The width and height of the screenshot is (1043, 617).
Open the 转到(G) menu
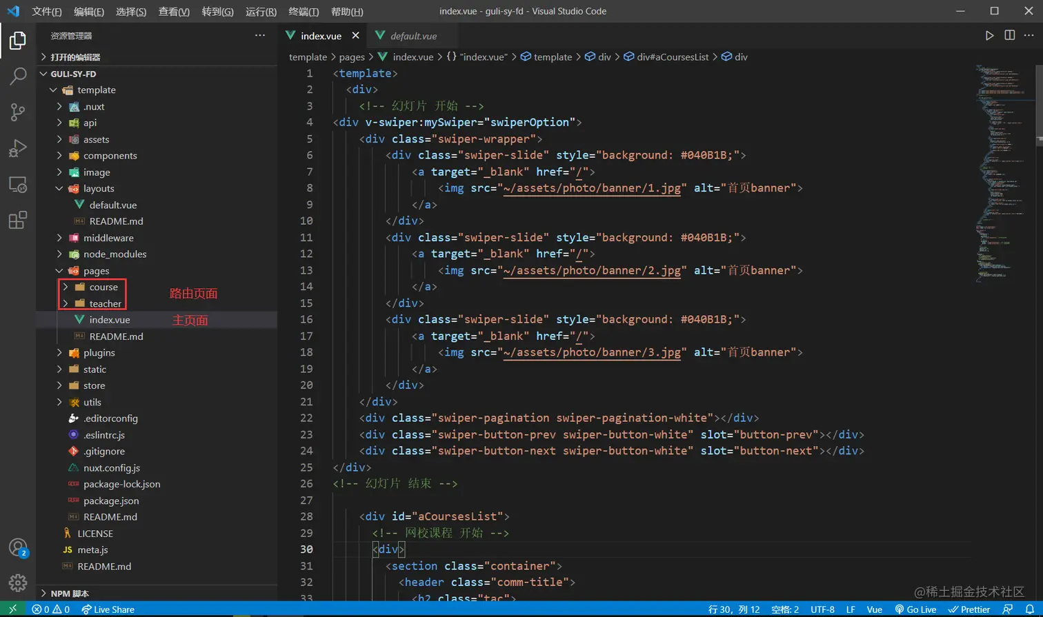(217, 12)
